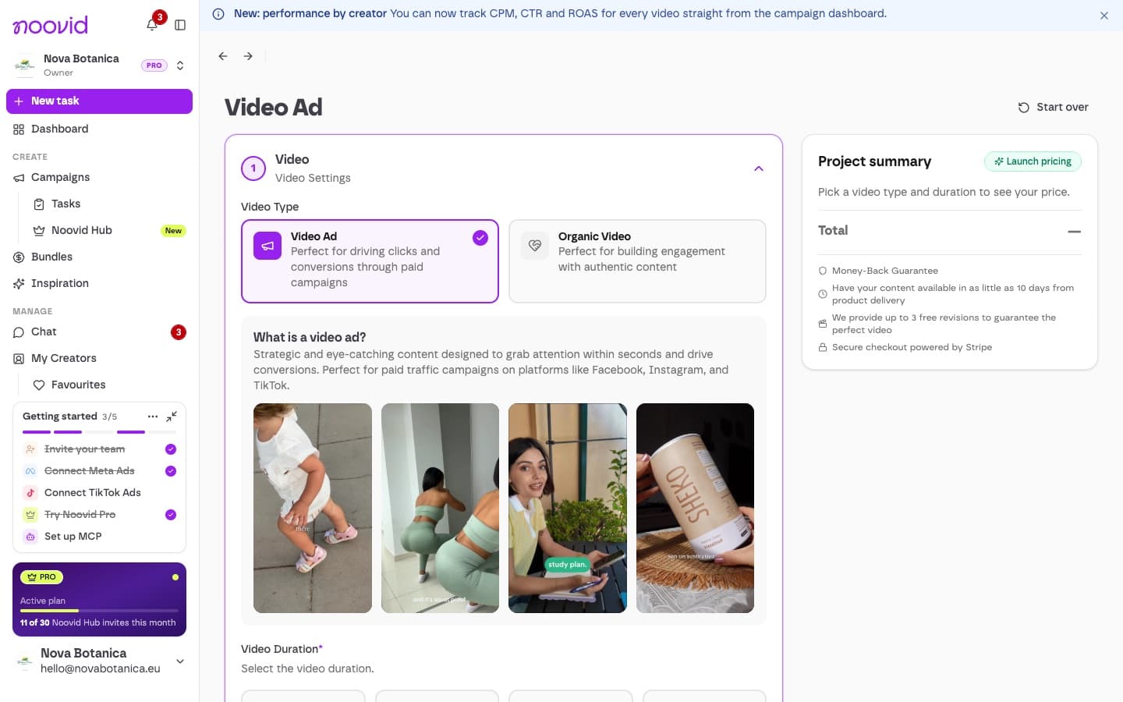Screen dimensions: 1123x702
Task: Click the Launch pricing badge
Action: point(1033,161)
